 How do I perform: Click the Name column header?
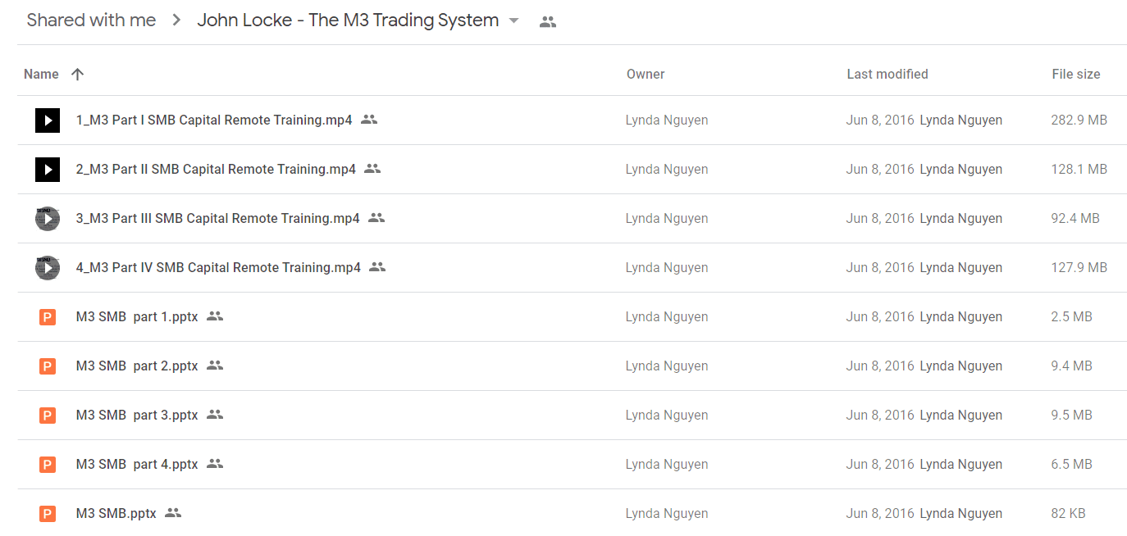[41, 74]
